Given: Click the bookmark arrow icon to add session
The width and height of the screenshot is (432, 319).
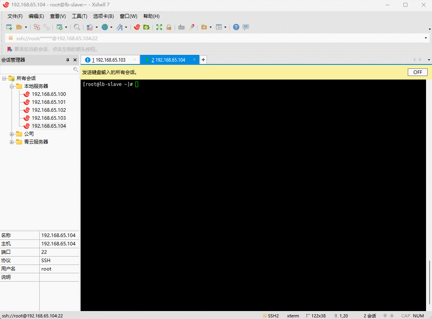Looking at the screenshot, I should 10,49.
